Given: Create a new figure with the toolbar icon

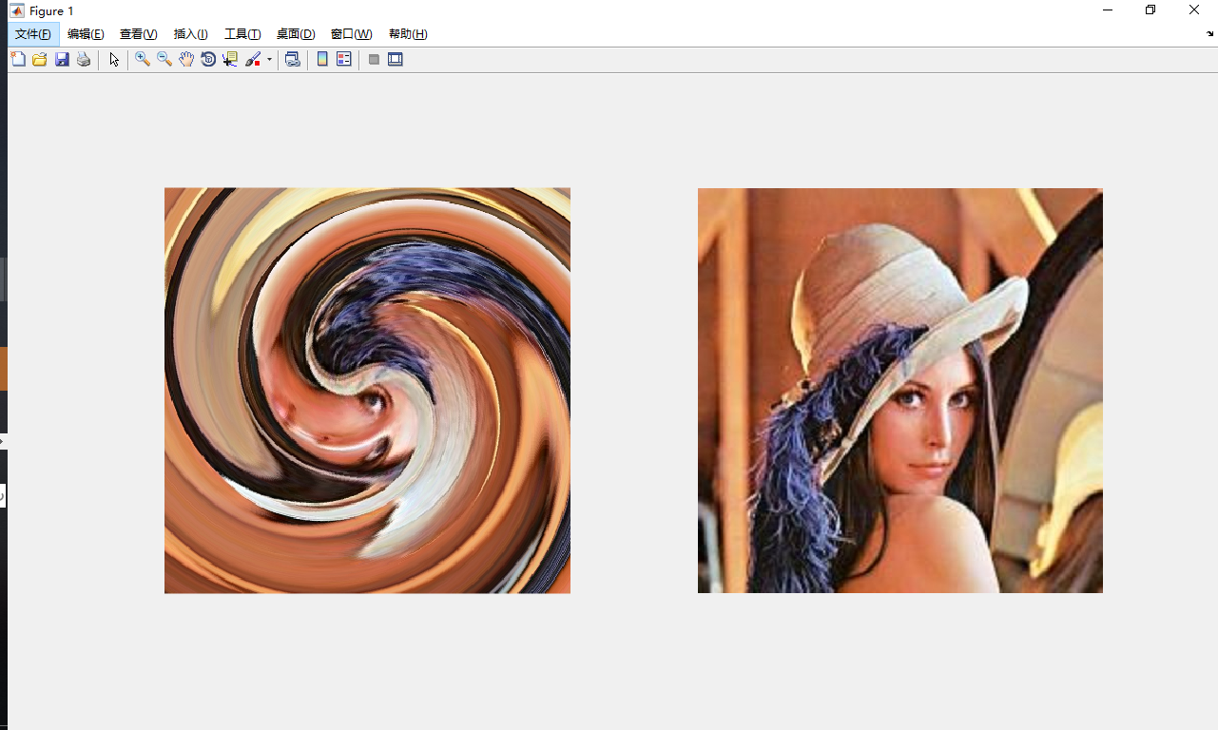Looking at the screenshot, I should [18, 59].
